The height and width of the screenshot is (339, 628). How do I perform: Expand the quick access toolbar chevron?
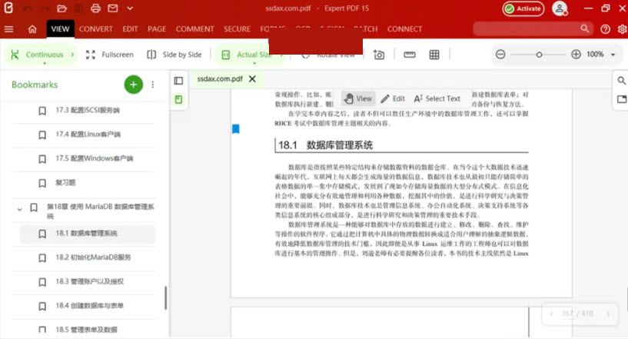point(130,8)
